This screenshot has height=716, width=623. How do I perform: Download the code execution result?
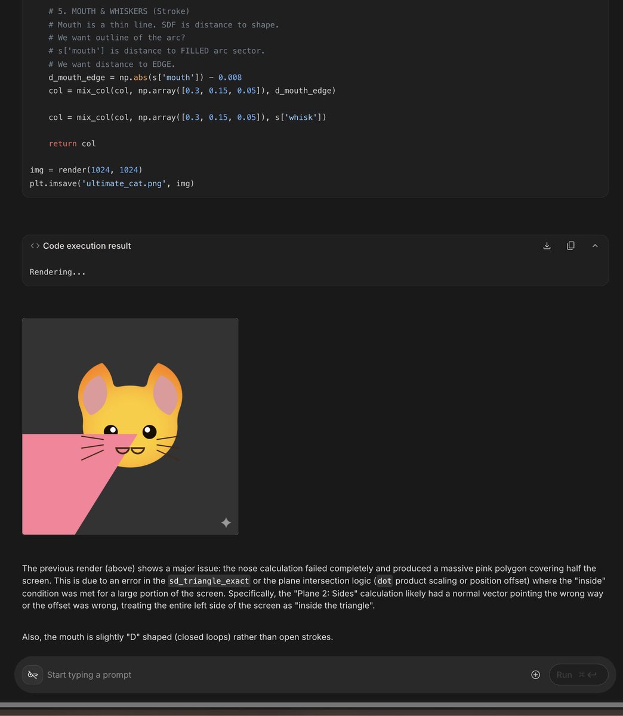pyautogui.click(x=547, y=246)
